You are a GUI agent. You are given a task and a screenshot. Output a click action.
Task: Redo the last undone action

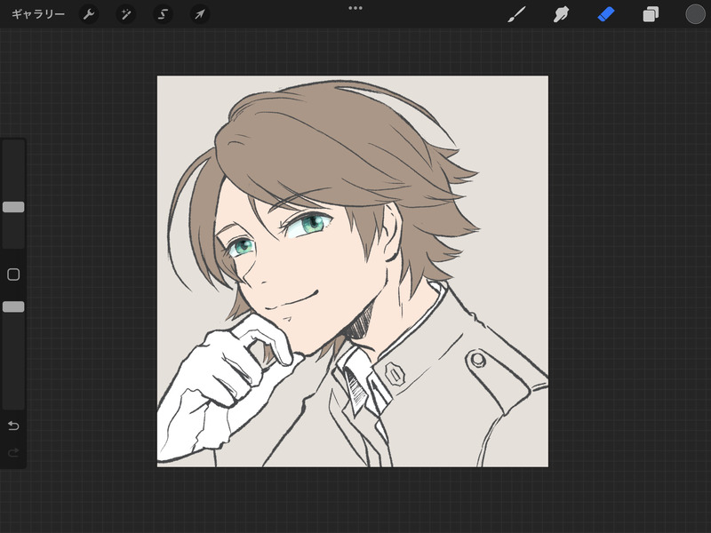click(13, 452)
